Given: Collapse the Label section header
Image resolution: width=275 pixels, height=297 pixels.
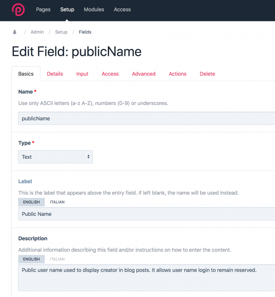Looking at the screenshot, I should click(25, 181).
